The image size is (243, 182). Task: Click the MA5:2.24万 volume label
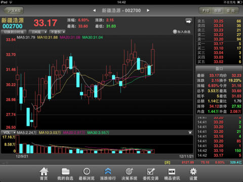27,132
